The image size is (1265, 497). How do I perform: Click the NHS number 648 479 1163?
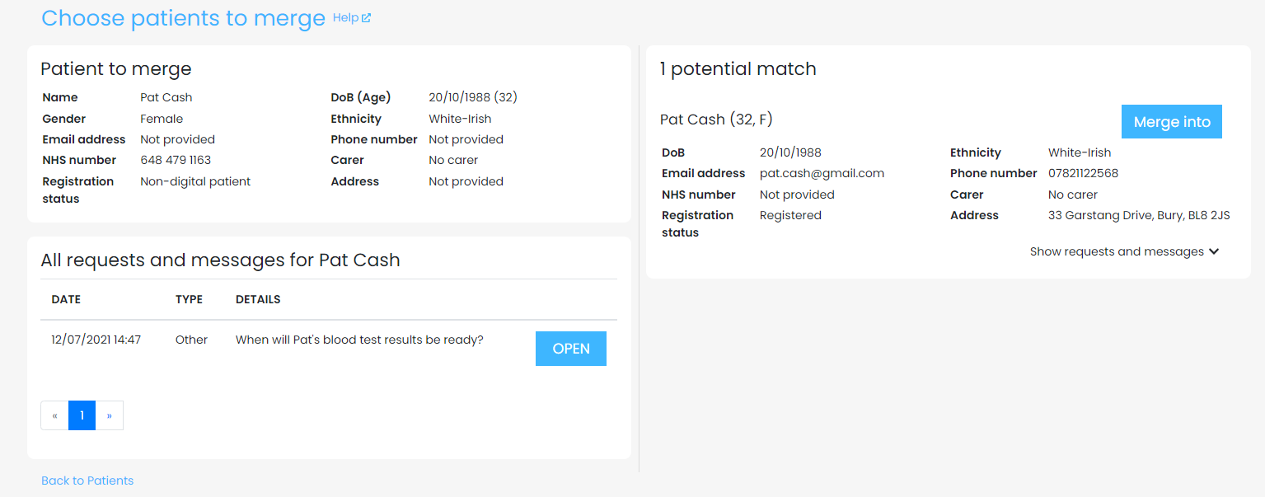click(176, 160)
